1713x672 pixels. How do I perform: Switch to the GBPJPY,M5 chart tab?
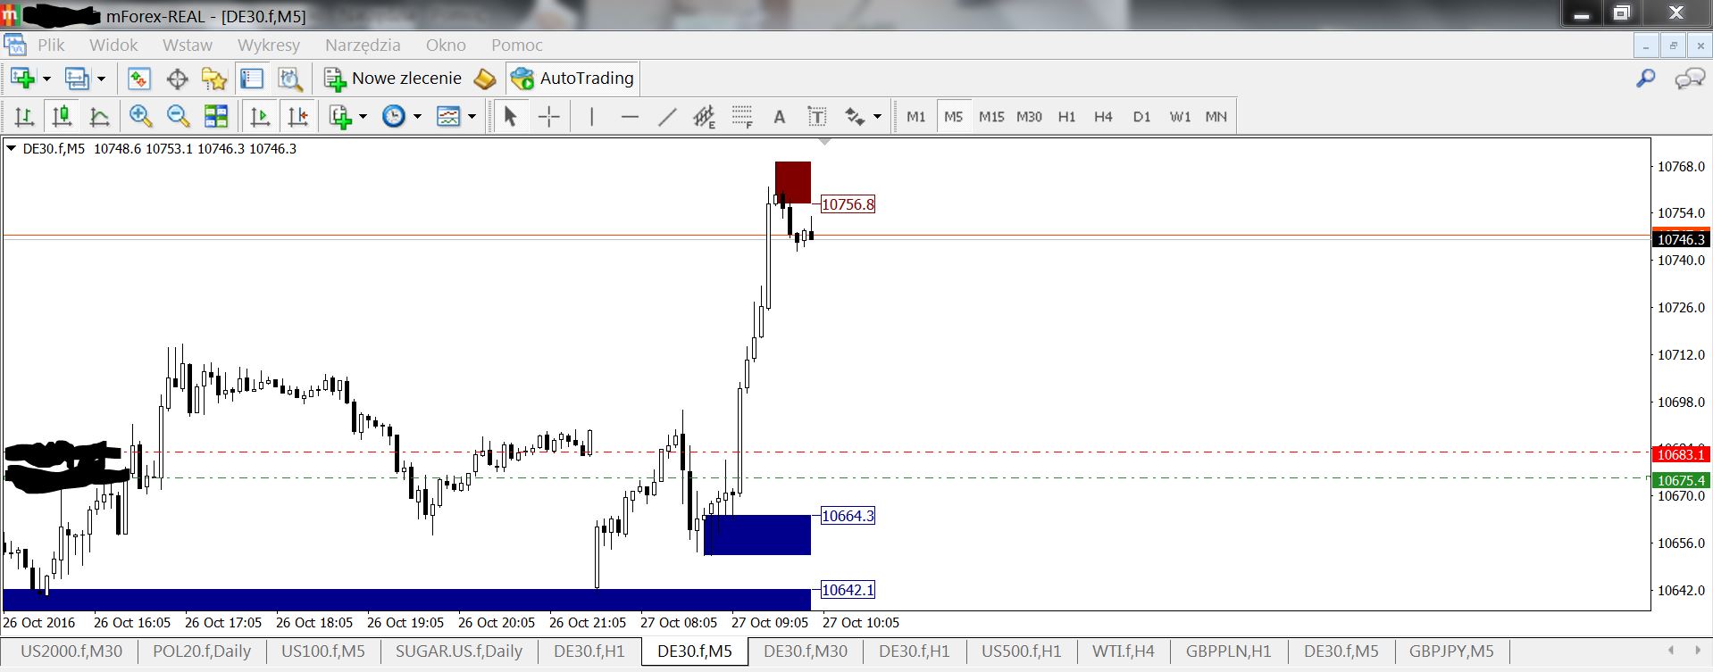coord(1451,651)
